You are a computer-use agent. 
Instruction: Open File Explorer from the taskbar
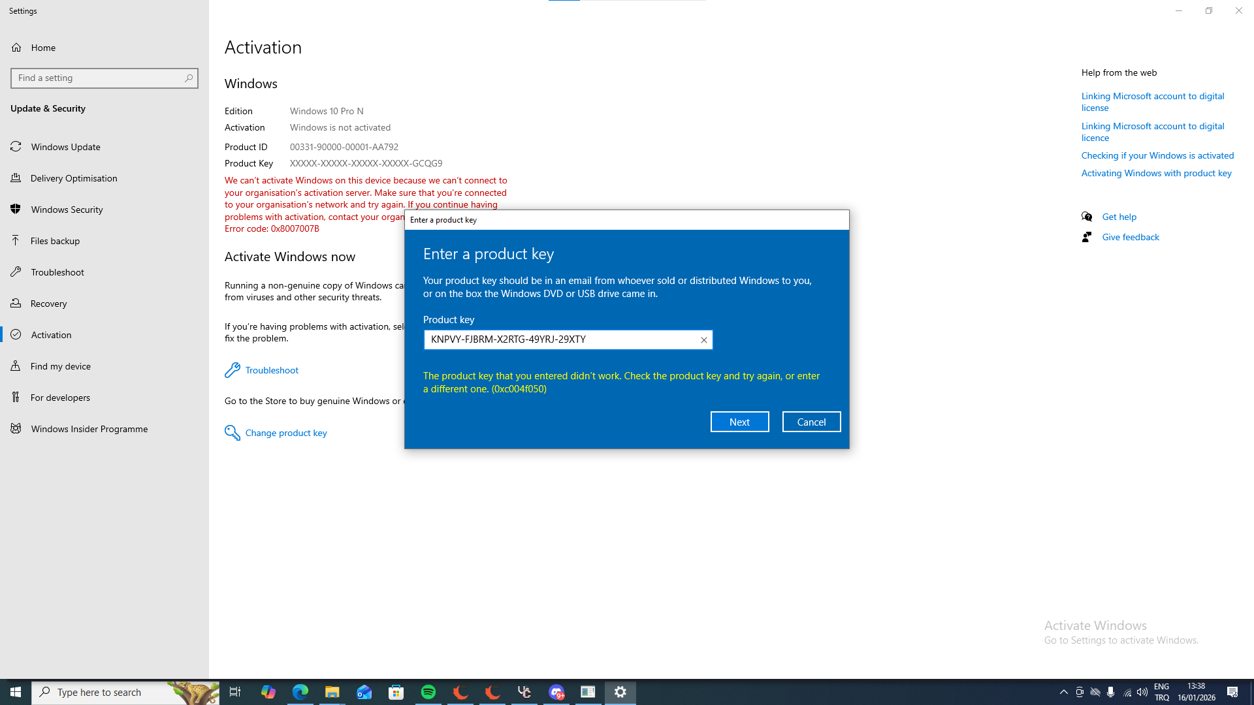click(332, 692)
